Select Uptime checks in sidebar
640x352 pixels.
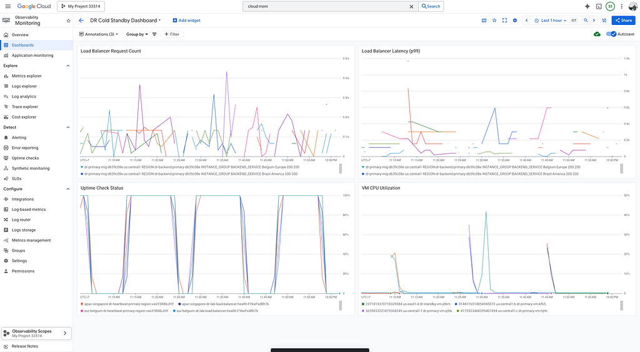[x=25, y=158]
